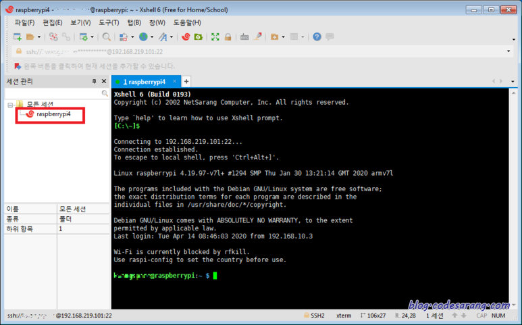Click the color scheme icon
The height and width of the screenshot is (325, 522).
click(124, 37)
